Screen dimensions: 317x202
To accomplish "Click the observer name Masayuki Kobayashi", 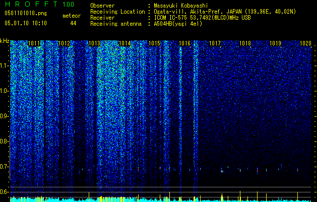I will pos(181,6).
